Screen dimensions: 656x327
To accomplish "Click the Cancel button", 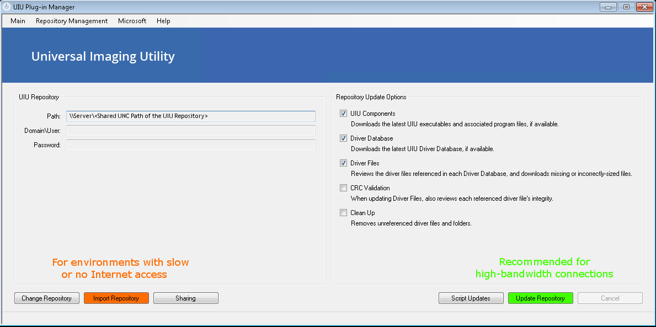I will [610, 298].
